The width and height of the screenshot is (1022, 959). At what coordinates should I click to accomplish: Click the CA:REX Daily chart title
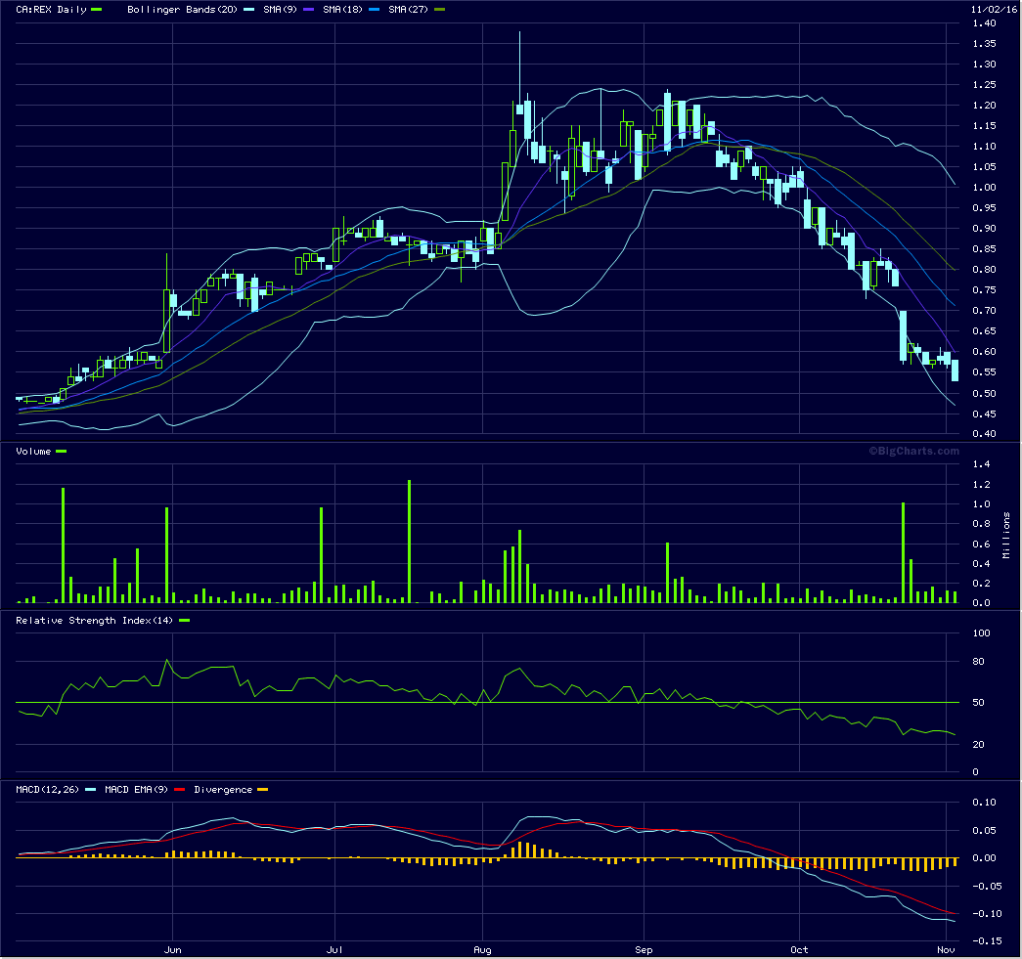click(x=51, y=10)
